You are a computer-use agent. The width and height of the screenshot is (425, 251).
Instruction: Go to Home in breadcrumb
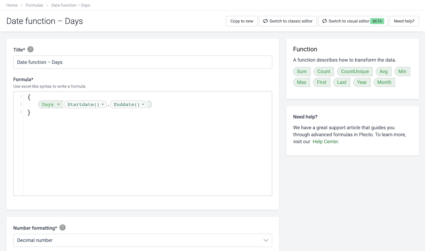point(12,5)
